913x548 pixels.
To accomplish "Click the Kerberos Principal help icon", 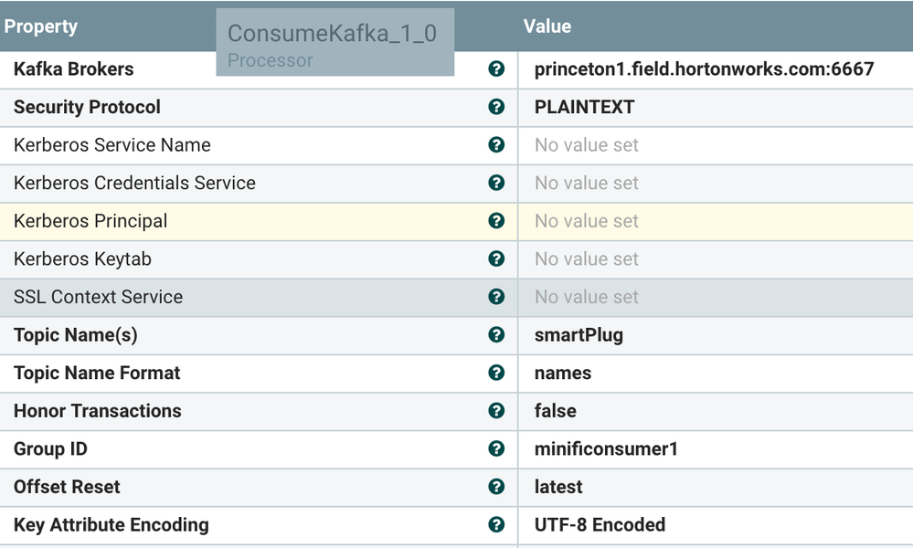I will [496, 221].
